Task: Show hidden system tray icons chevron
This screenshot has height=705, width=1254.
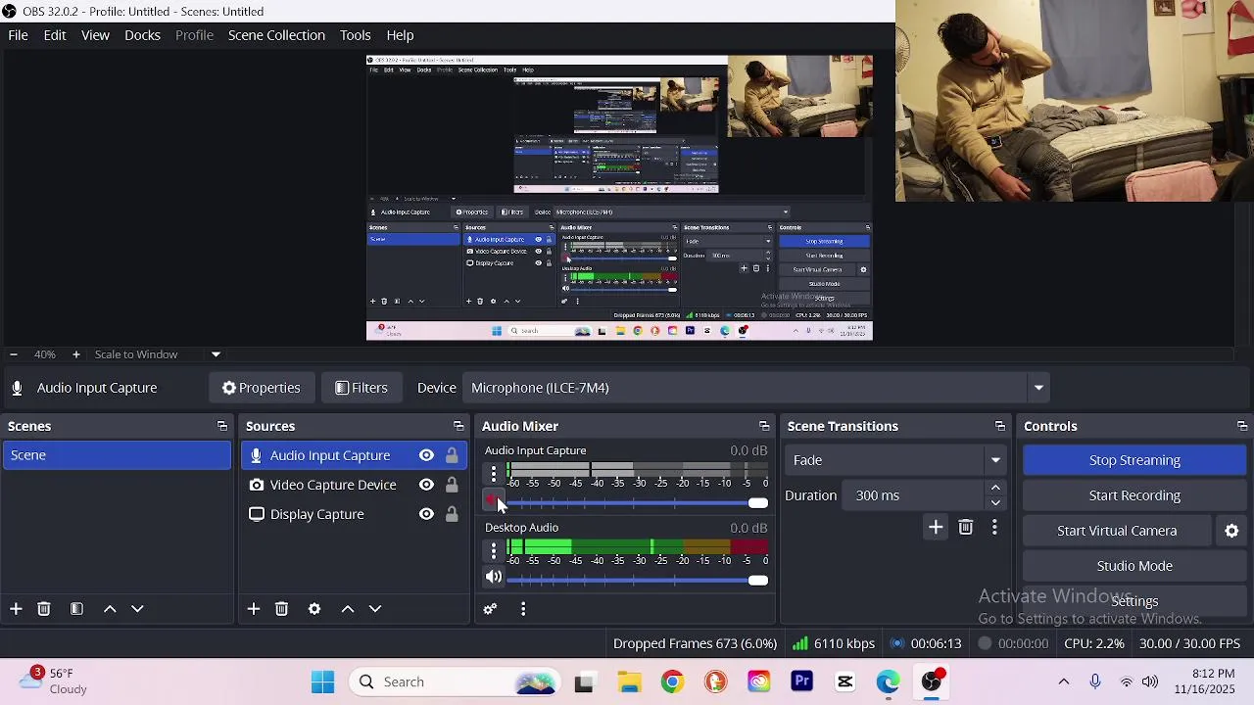Action: (1064, 681)
